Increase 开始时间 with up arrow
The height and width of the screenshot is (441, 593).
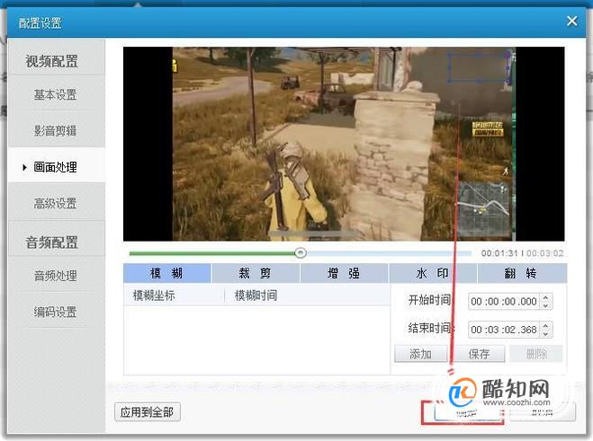pos(545,297)
